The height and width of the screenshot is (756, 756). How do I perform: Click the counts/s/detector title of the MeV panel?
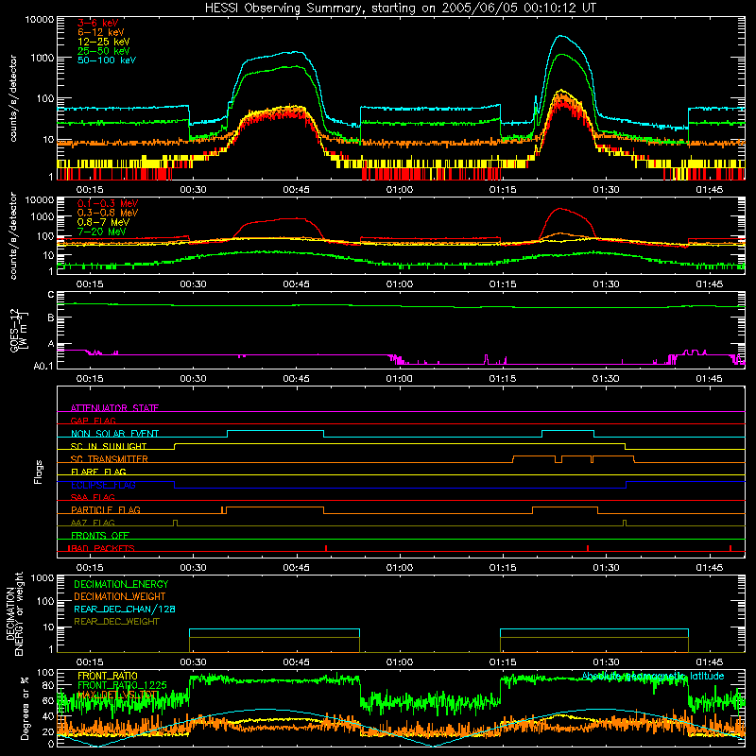(13, 235)
